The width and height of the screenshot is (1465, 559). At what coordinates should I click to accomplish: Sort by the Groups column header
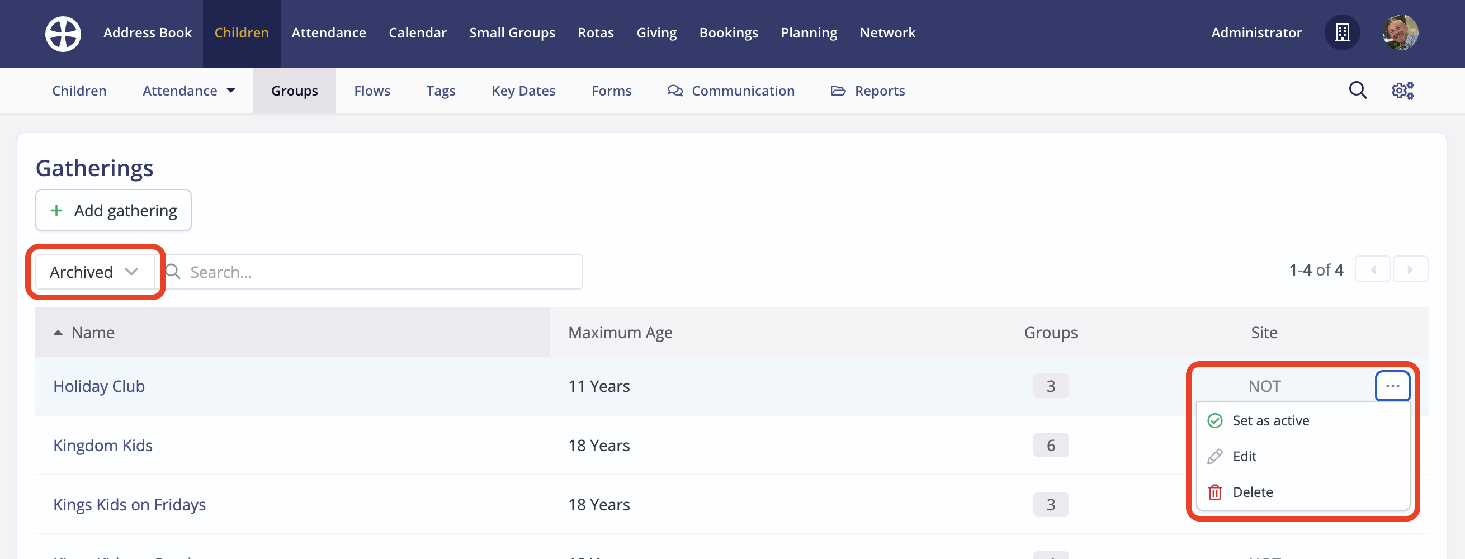1051,333
